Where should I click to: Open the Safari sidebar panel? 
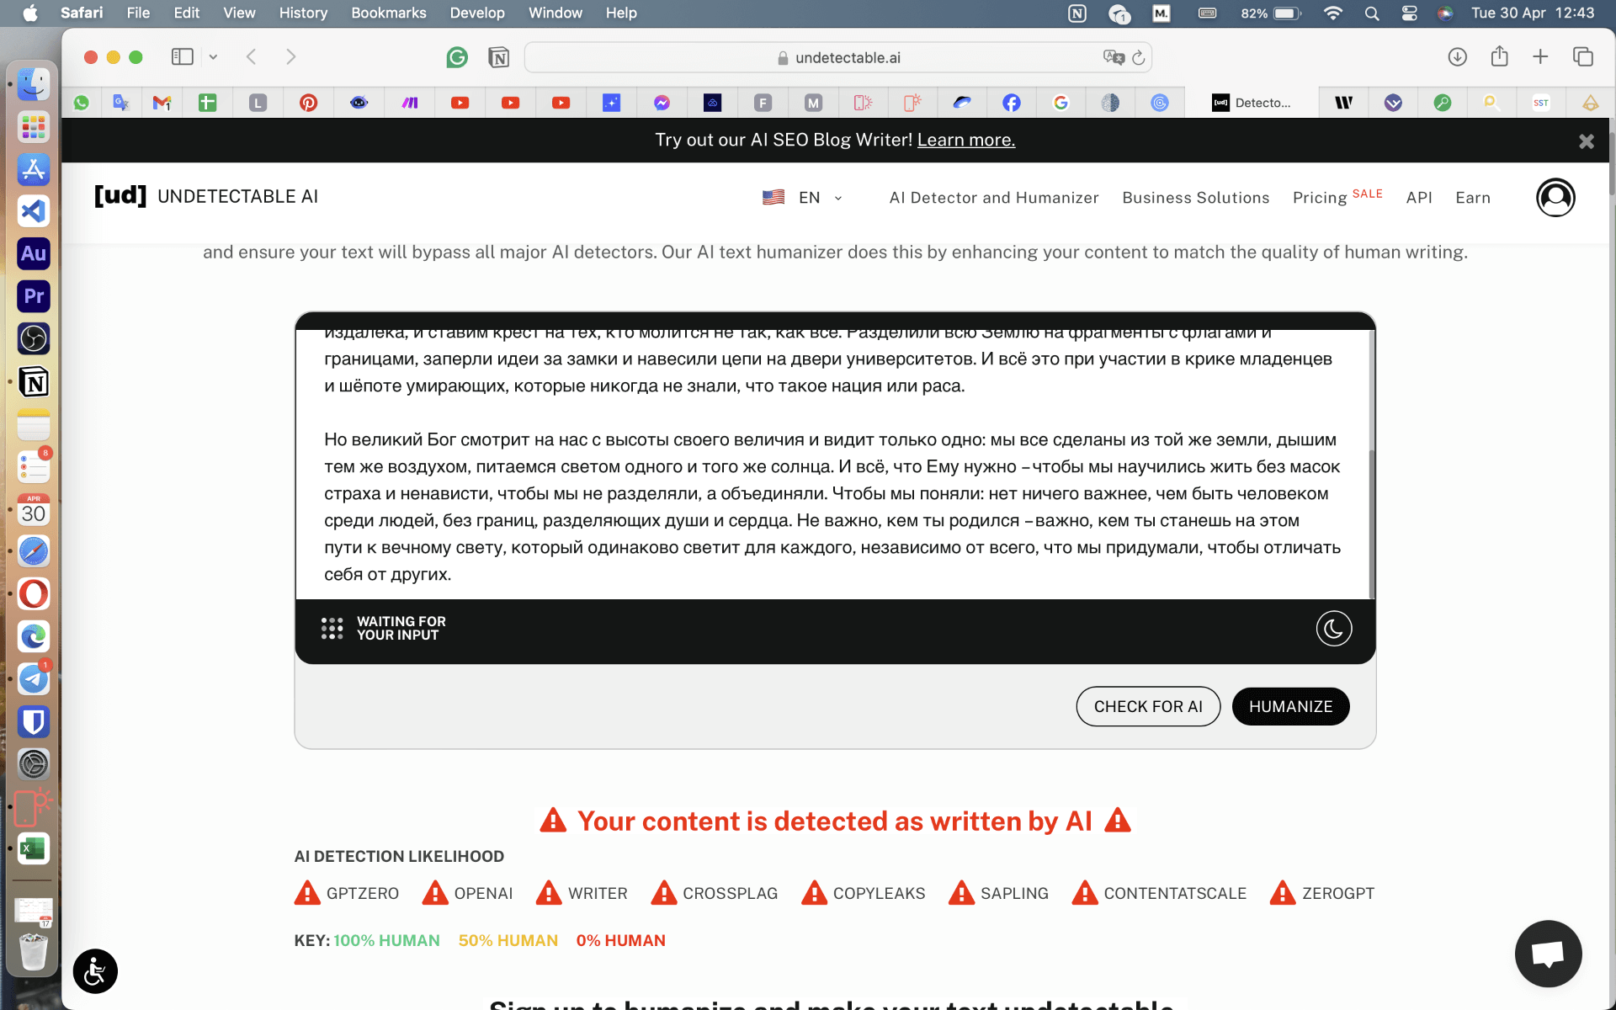(x=182, y=56)
